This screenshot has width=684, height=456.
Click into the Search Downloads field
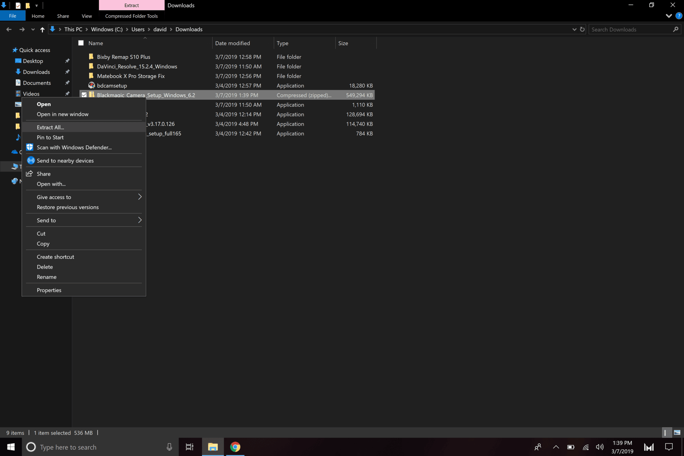click(x=631, y=30)
